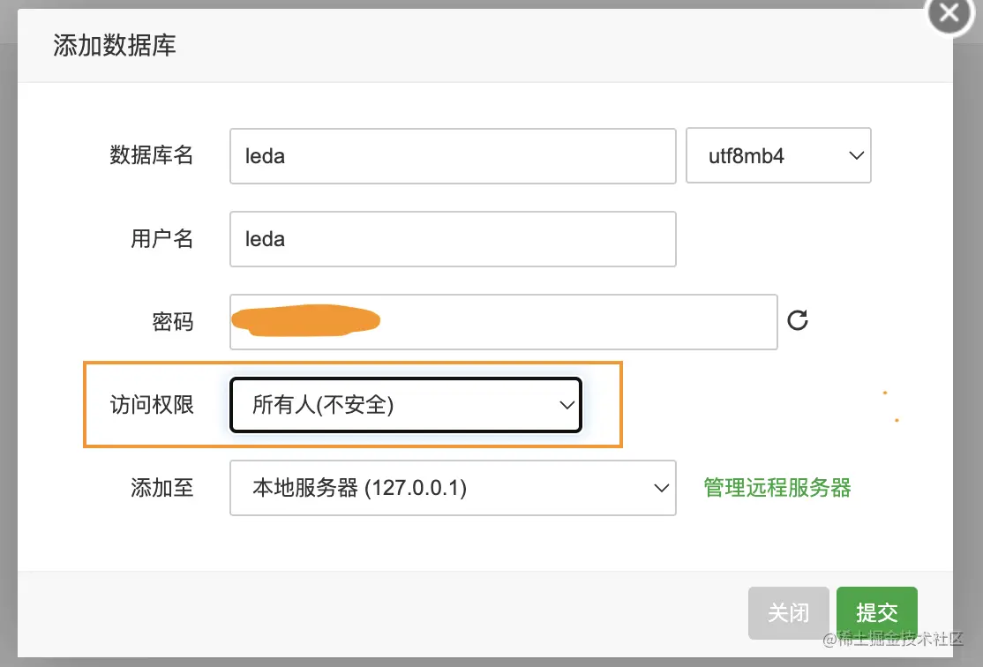Dismiss the dialog using the circular X icon
Viewport: 983px width, 667px height.
point(949,14)
